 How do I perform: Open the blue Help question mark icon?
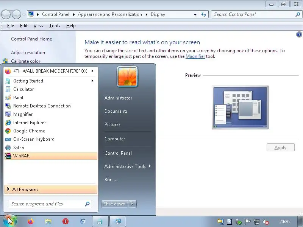(x=299, y=34)
